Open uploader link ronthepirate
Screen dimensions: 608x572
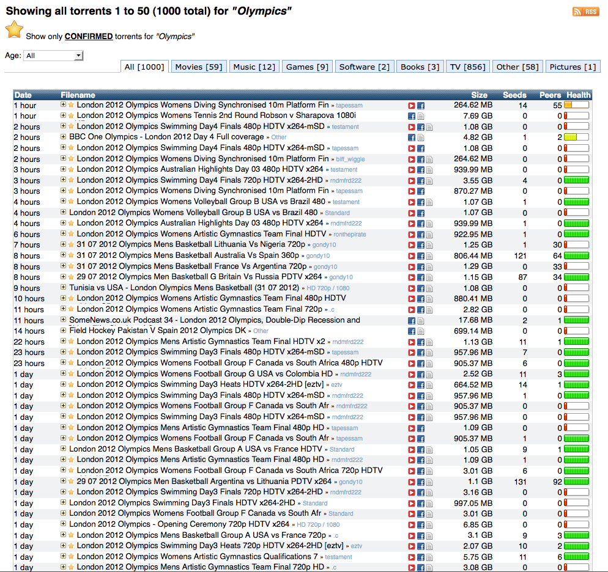pos(350,234)
